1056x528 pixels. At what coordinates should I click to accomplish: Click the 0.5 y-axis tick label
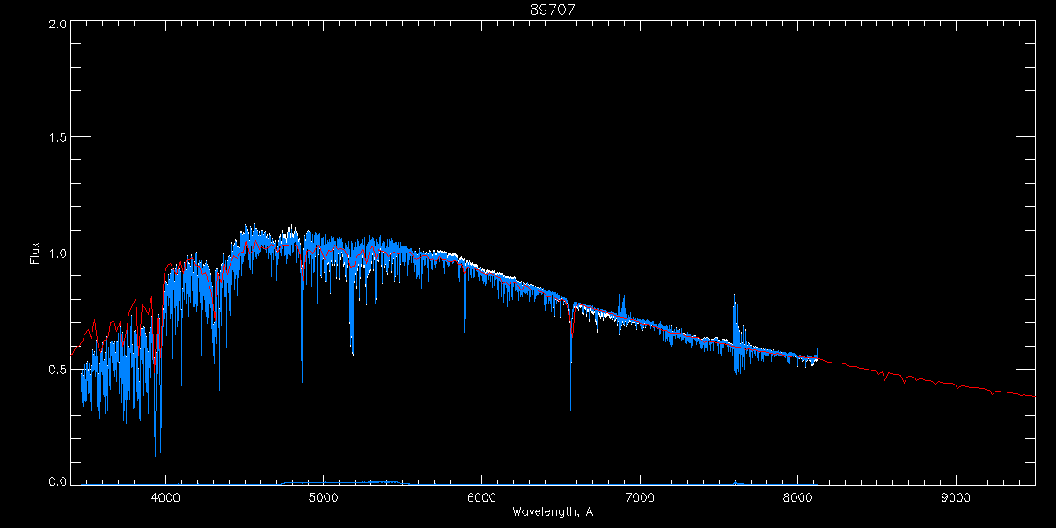coord(58,369)
